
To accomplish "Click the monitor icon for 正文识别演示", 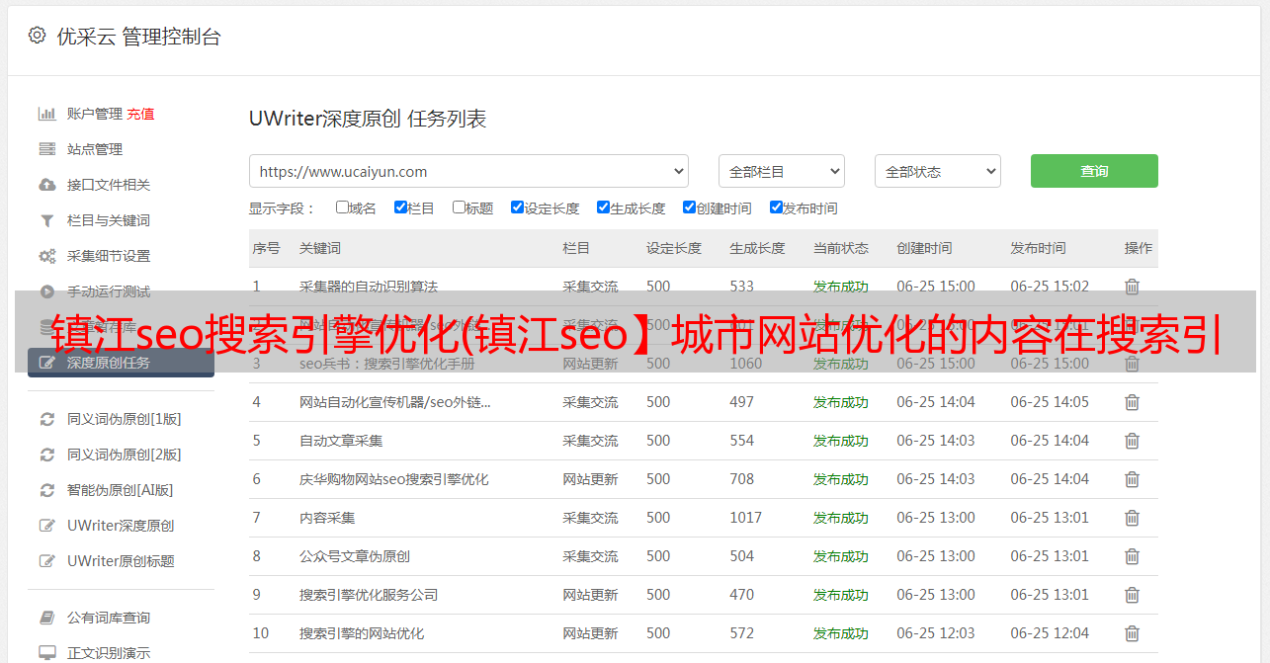I will click(x=46, y=653).
